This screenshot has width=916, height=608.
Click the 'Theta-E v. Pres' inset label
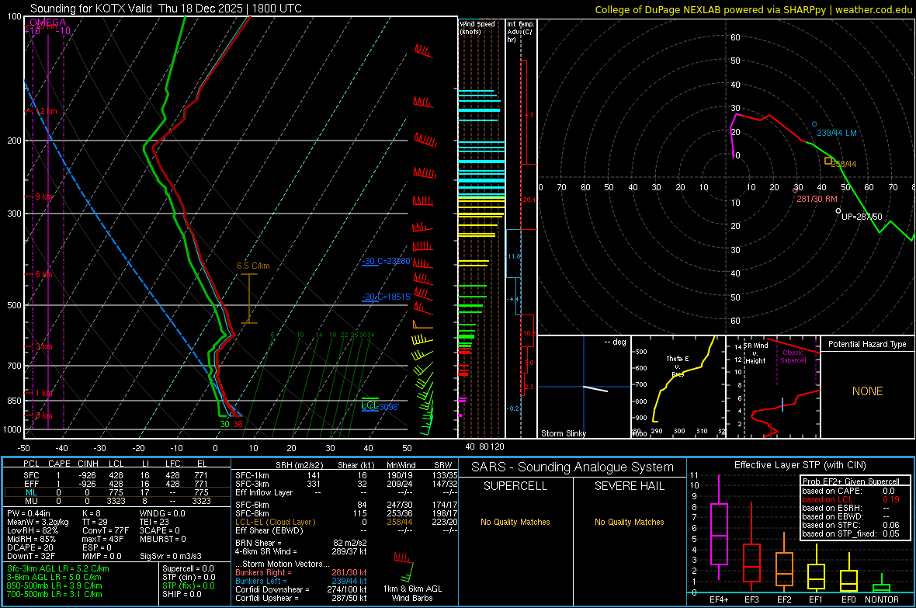(678, 366)
